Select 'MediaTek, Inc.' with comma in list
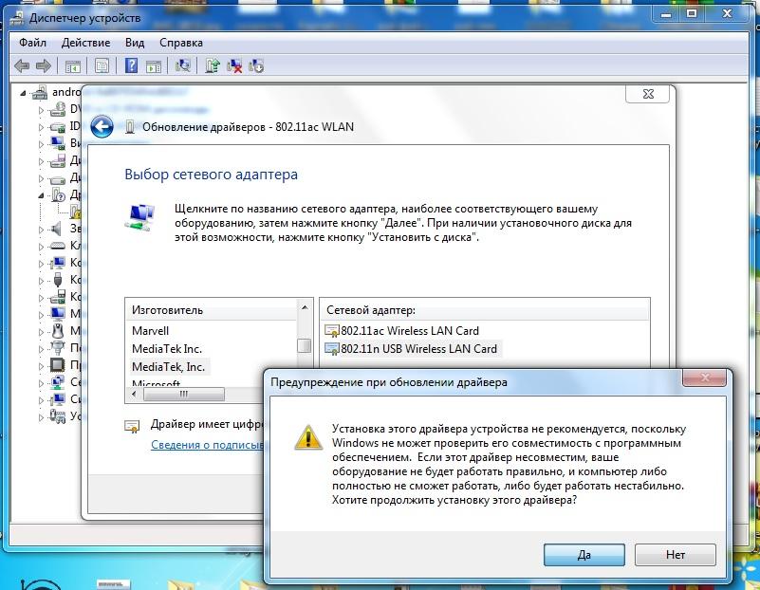The height and width of the screenshot is (590, 760). (x=168, y=367)
